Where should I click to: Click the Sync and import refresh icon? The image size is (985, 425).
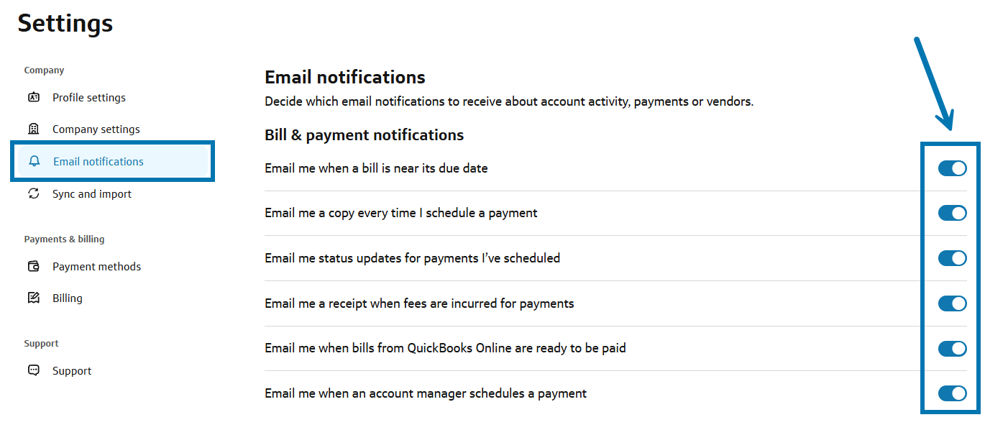[x=34, y=193]
